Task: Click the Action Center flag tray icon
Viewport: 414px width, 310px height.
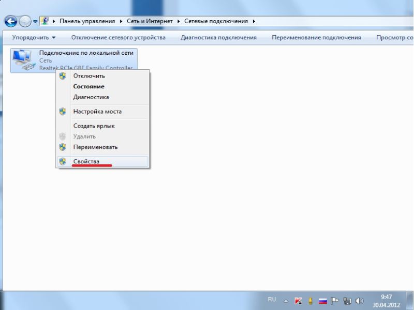Action: coord(335,301)
